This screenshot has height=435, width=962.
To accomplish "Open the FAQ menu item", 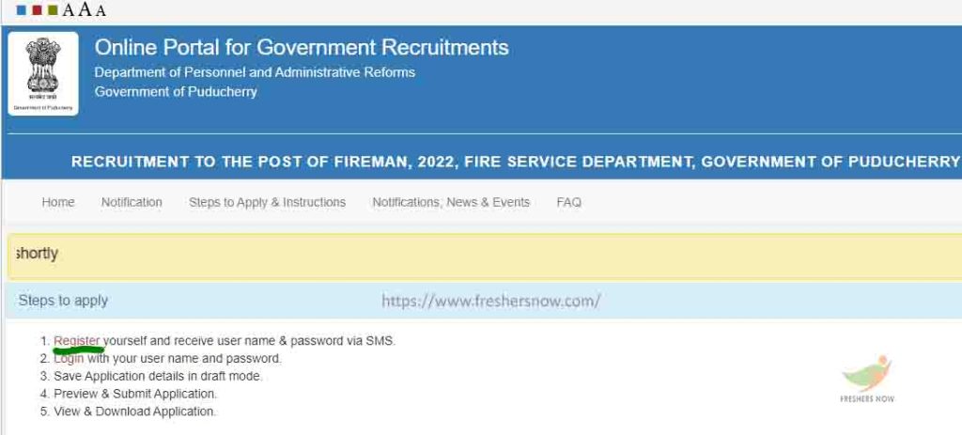I will point(568,202).
